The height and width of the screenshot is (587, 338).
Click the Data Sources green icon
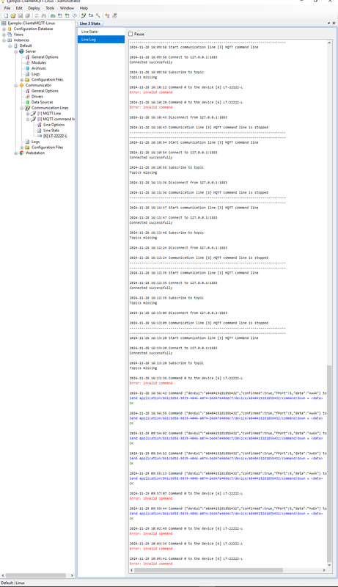click(27, 102)
